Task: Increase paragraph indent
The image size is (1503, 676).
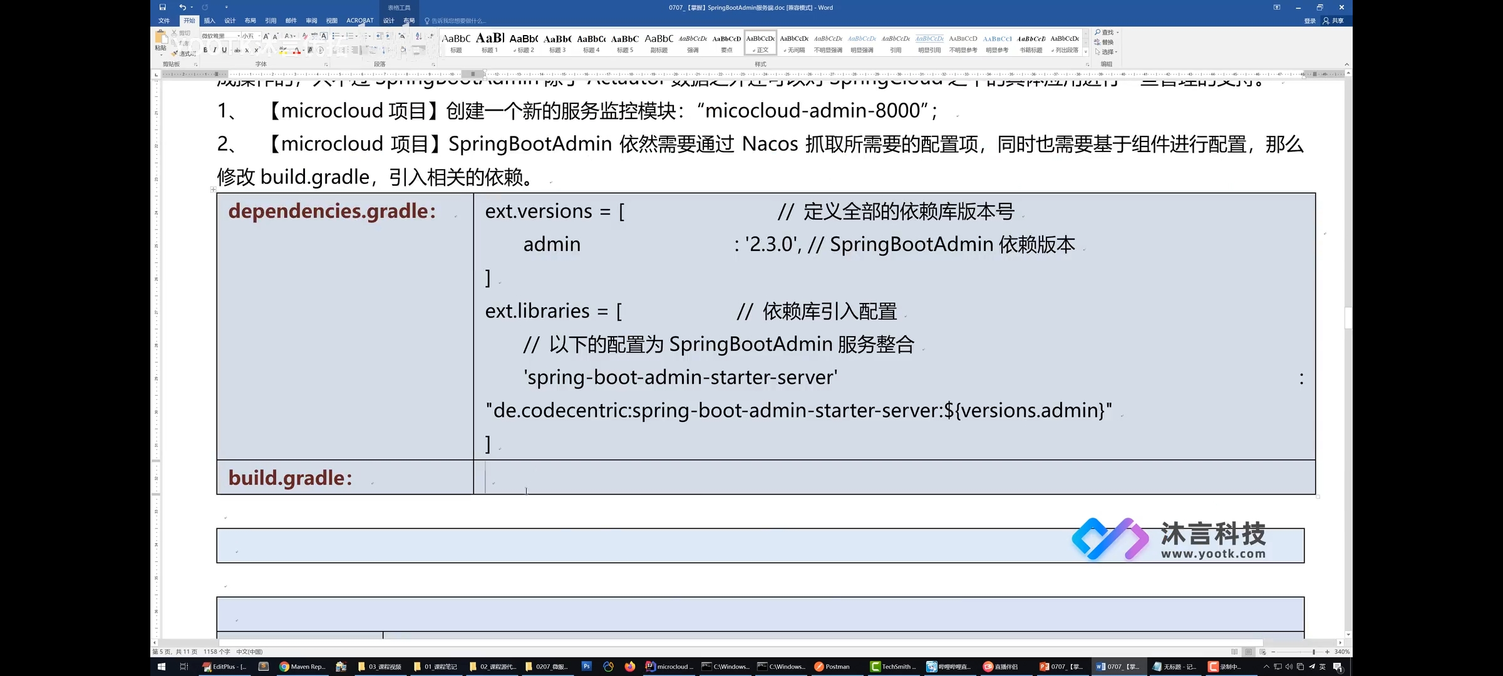Action: (x=389, y=36)
